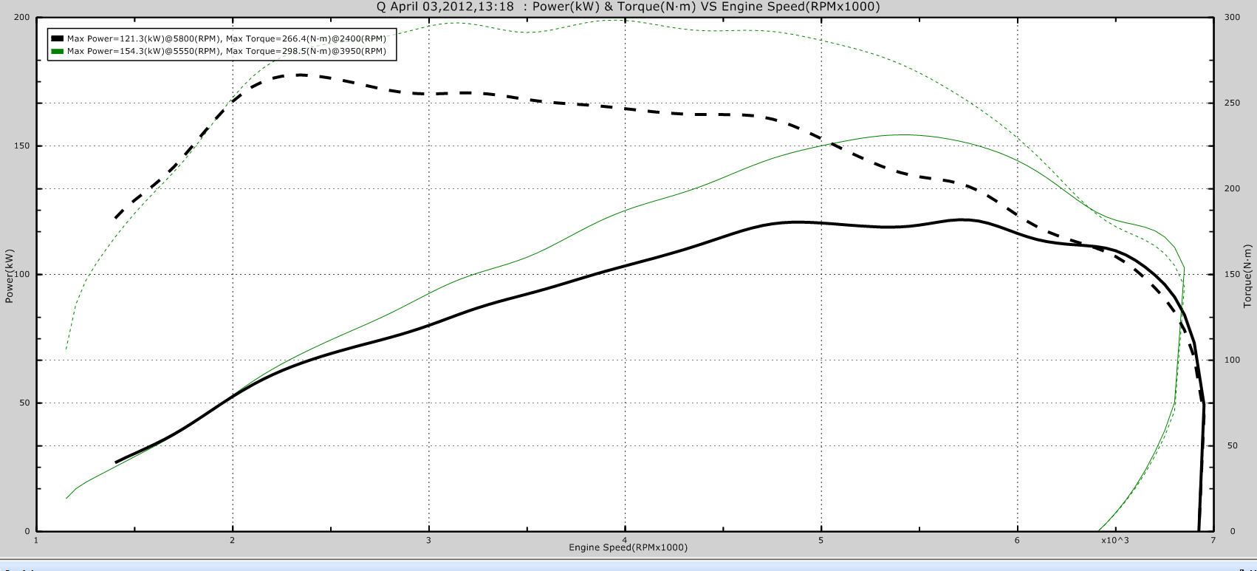Click the Power(kW) left axis label

click(10, 276)
